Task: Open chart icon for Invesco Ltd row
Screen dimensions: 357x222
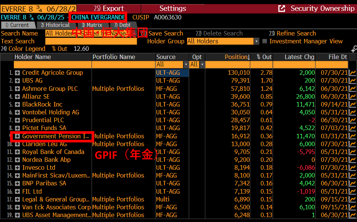Action: pos(353,168)
